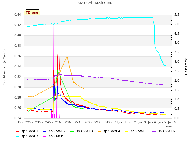Image resolution: width=190 pixels, height=142 pixels.
Task: Click the tall magenta rain spike top
Action: click(x=53, y=23)
